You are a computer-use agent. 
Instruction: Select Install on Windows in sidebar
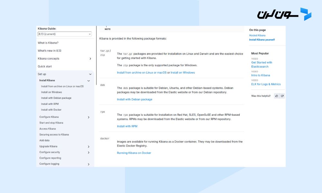pos(51,92)
